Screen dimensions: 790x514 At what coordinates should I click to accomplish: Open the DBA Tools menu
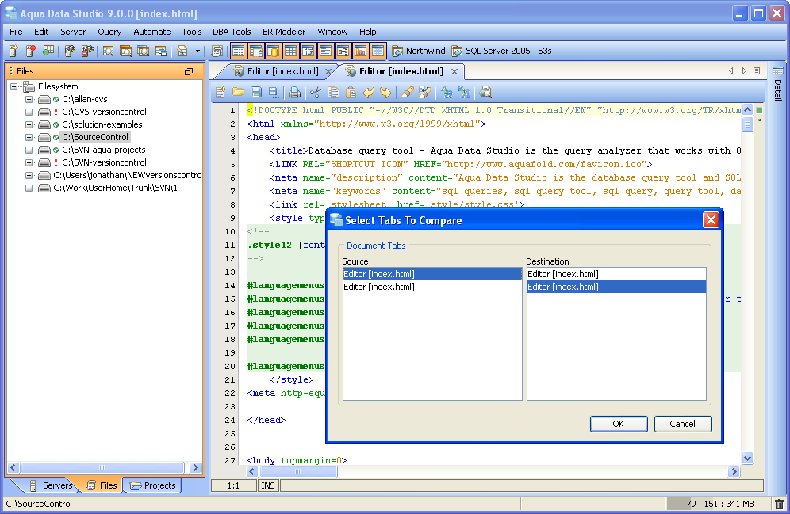(x=232, y=32)
